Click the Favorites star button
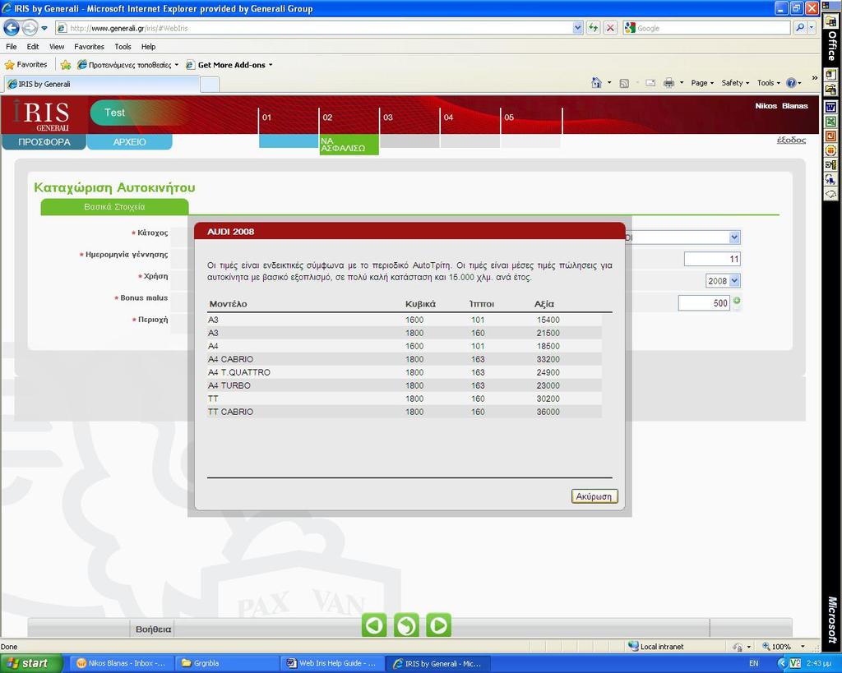This screenshot has height=673, width=842. point(26,65)
